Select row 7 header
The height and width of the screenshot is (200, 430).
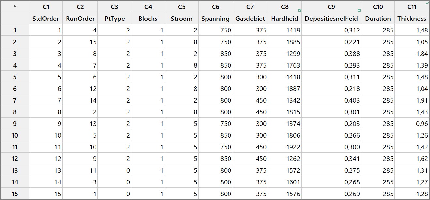15,100
